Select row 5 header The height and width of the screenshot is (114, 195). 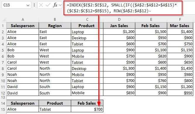(3, 50)
